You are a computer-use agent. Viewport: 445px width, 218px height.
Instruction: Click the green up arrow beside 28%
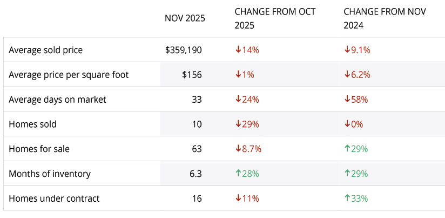click(238, 174)
